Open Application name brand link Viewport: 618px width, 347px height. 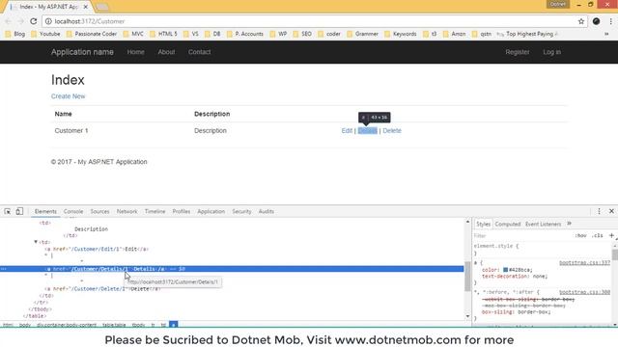point(82,52)
